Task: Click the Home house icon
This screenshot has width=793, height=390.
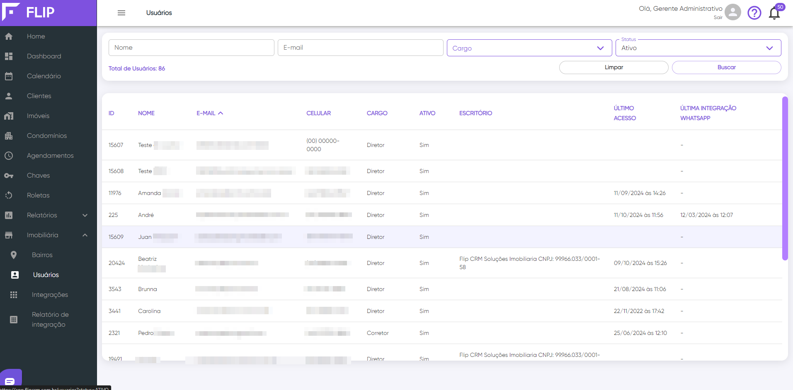Action: pos(9,36)
